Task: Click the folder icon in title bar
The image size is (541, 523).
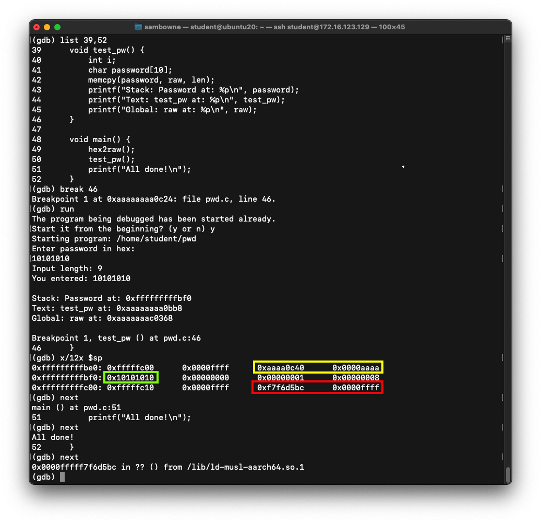Action: (x=138, y=27)
